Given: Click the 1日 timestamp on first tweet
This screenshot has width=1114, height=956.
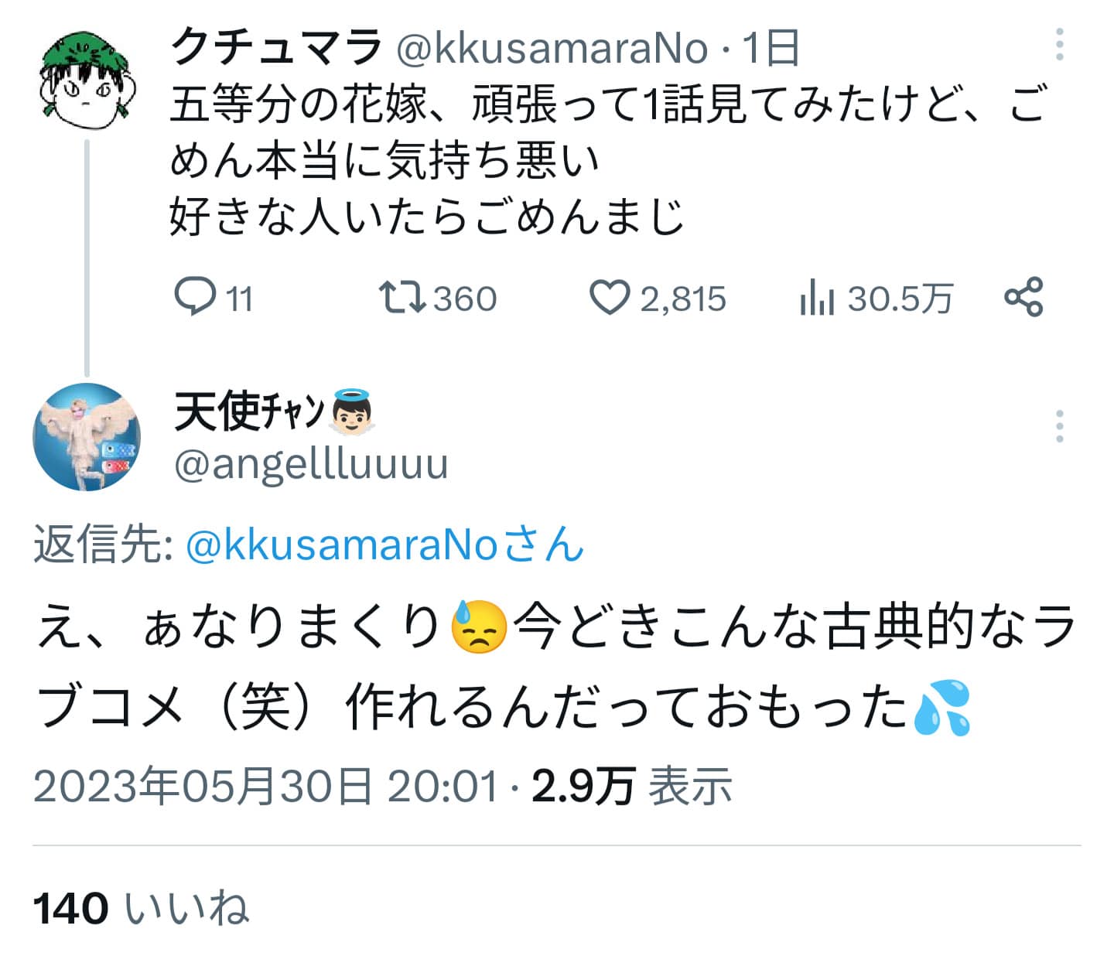Looking at the screenshot, I should (771, 48).
